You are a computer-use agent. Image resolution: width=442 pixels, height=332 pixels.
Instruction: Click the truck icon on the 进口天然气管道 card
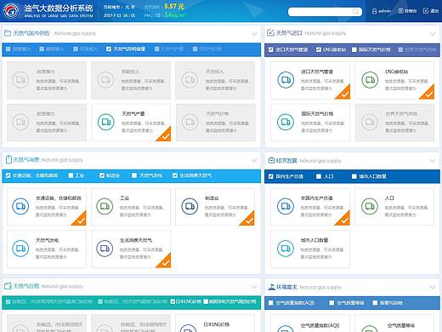click(286, 80)
